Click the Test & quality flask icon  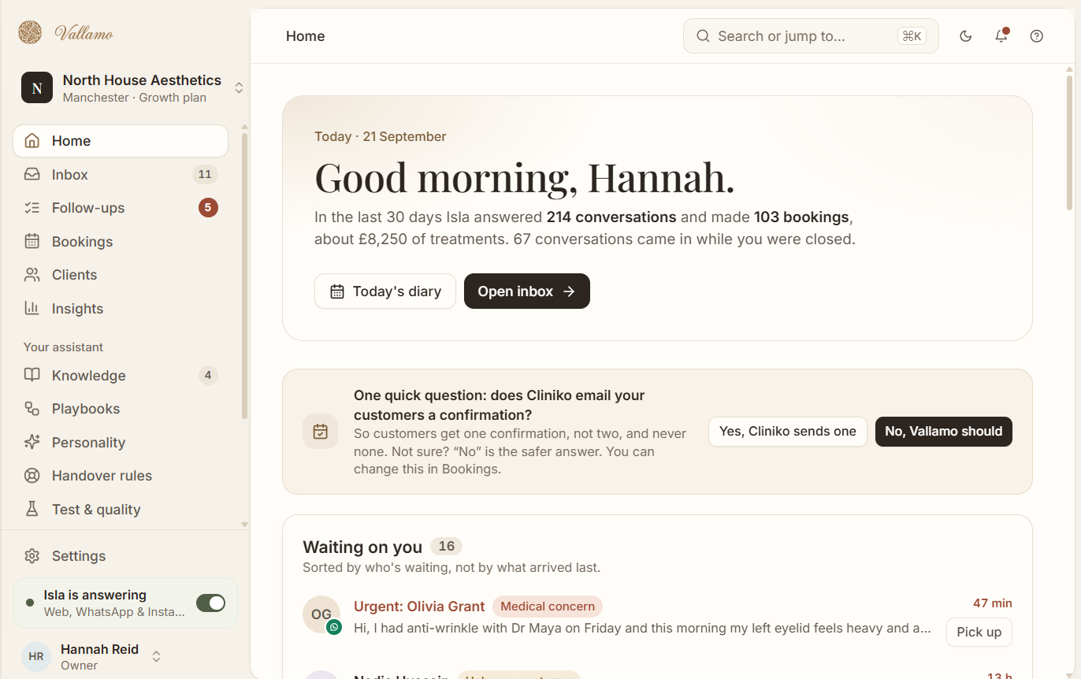coord(32,509)
